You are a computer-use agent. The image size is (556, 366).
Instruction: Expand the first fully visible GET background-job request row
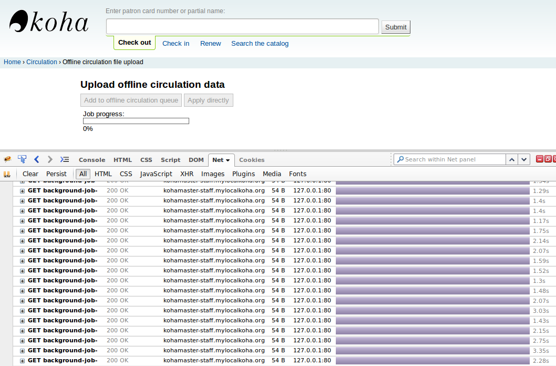tap(22, 191)
